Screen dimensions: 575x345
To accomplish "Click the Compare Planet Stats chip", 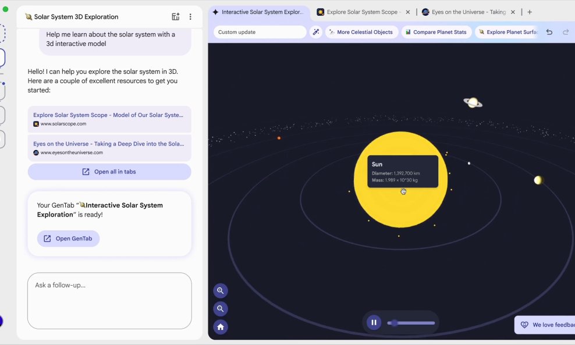I will pyautogui.click(x=436, y=32).
